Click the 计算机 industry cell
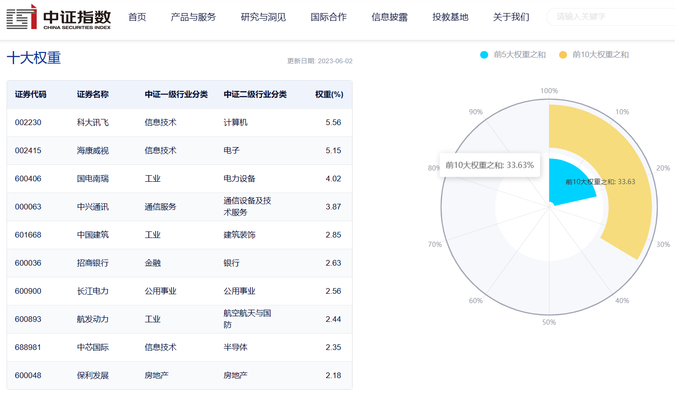Viewport: 675px width, 394px height. click(x=235, y=123)
